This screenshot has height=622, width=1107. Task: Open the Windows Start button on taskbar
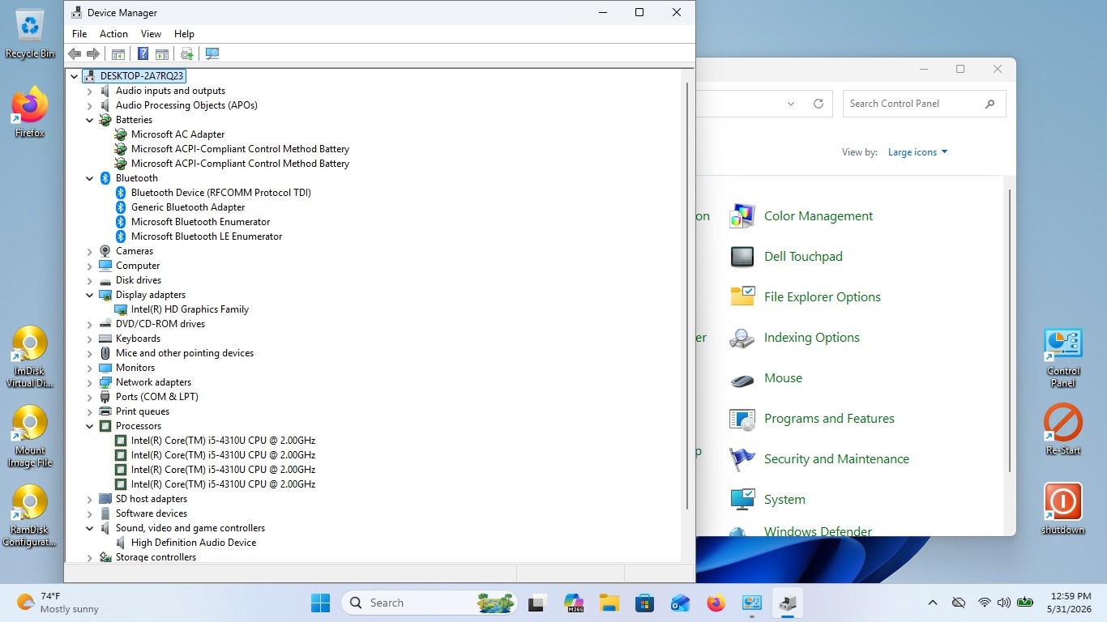(320, 603)
